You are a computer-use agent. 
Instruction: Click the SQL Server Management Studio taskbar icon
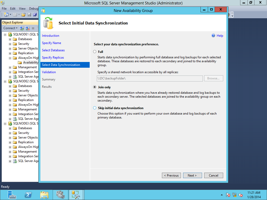coord(76,195)
